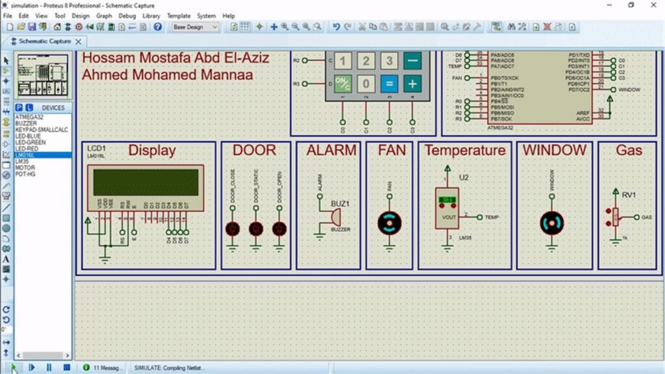Toggle the grid display icon
This screenshot has height=374, width=665.
click(x=245, y=27)
